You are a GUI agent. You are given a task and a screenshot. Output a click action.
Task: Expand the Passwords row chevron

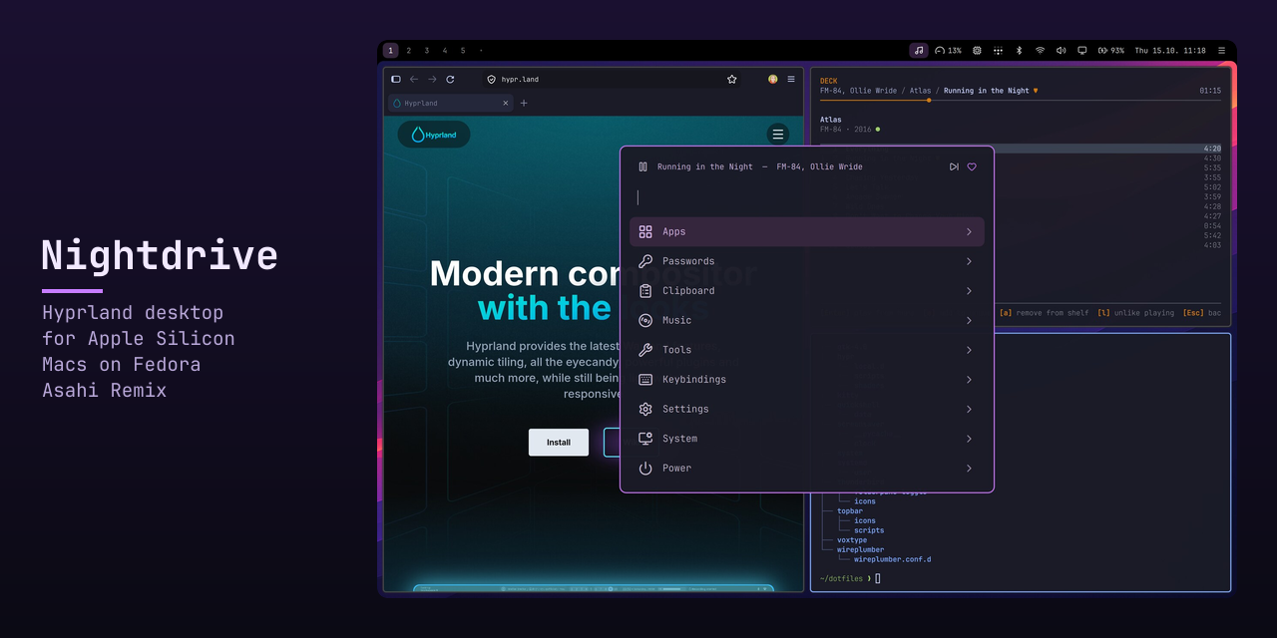click(969, 261)
